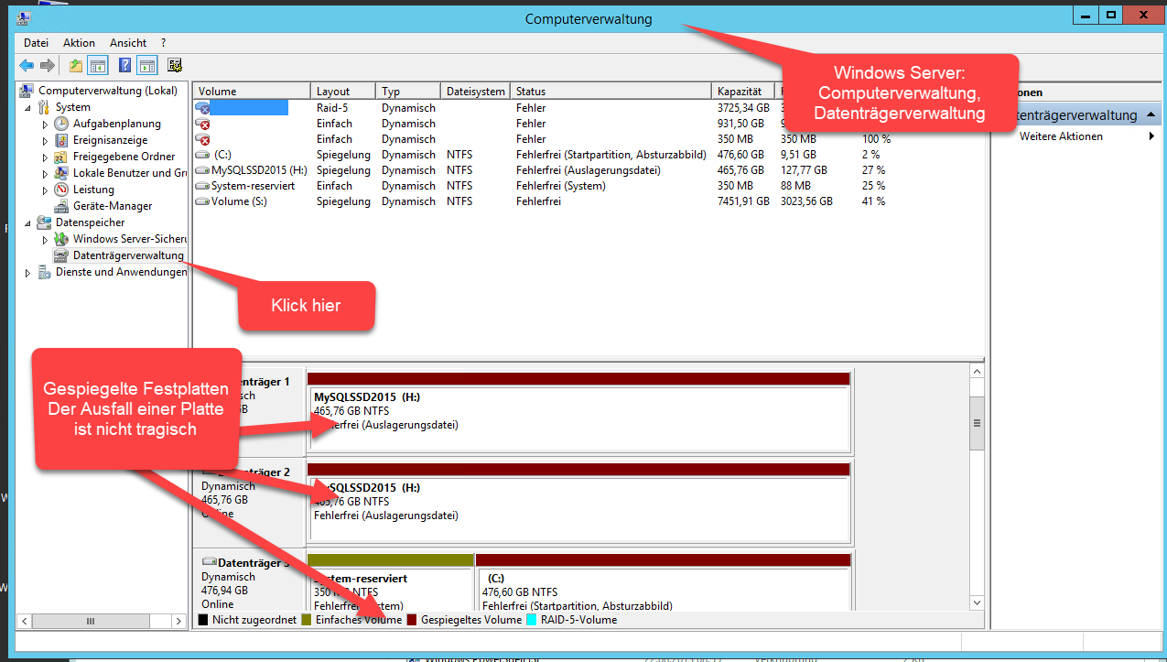Click the Datenspeicher storage icon
1167x662 pixels.
coord(45,222)
